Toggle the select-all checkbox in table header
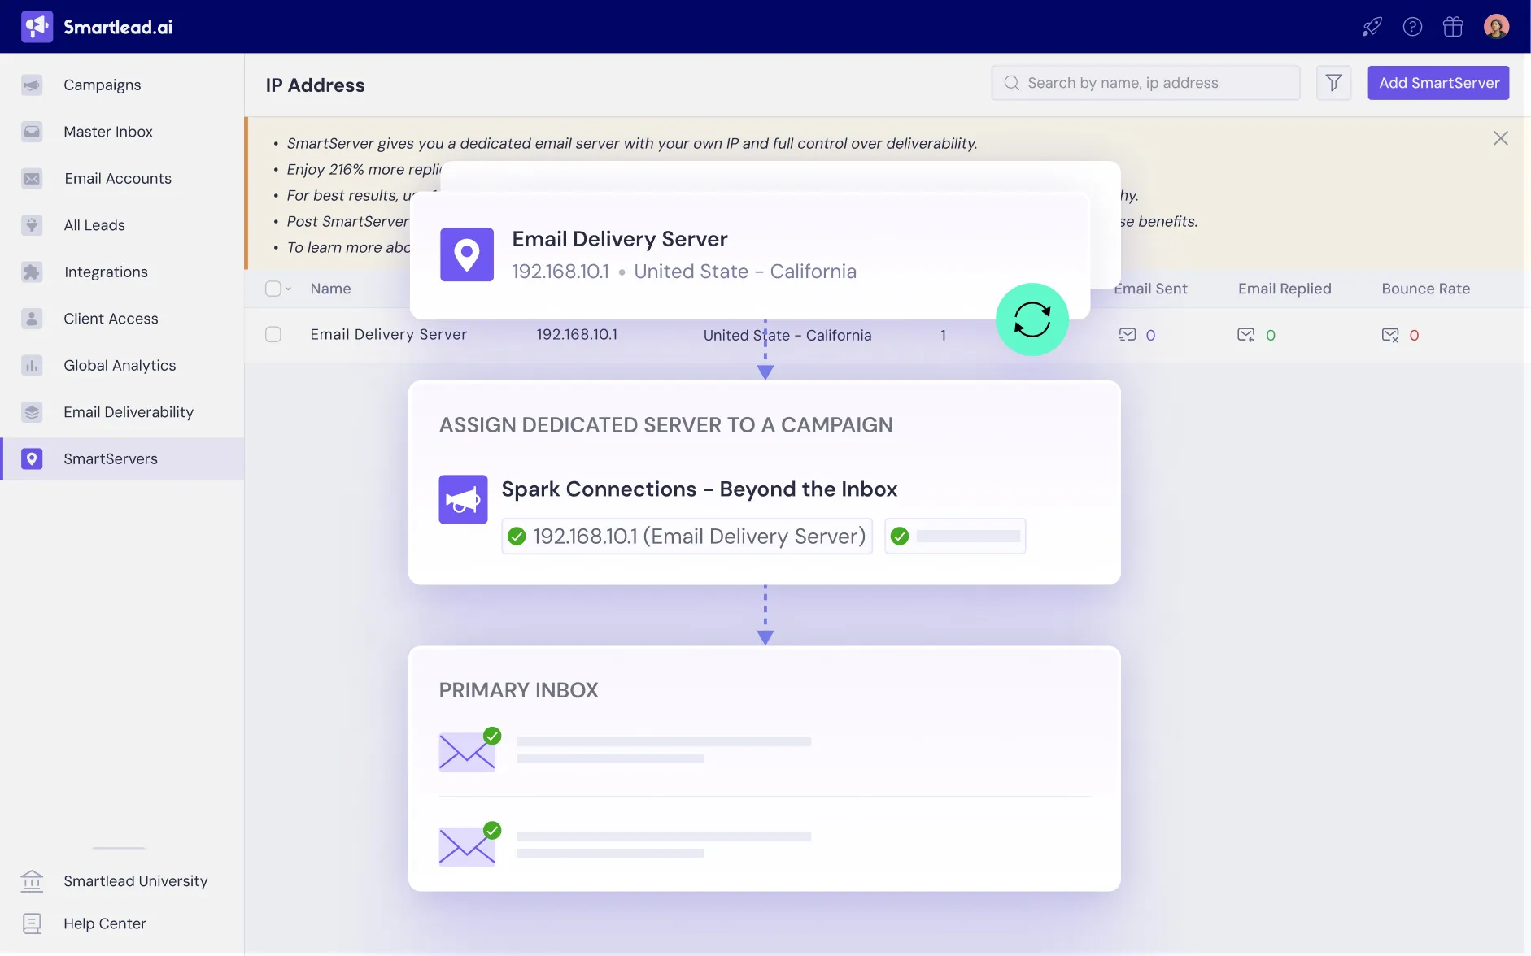 273,289
